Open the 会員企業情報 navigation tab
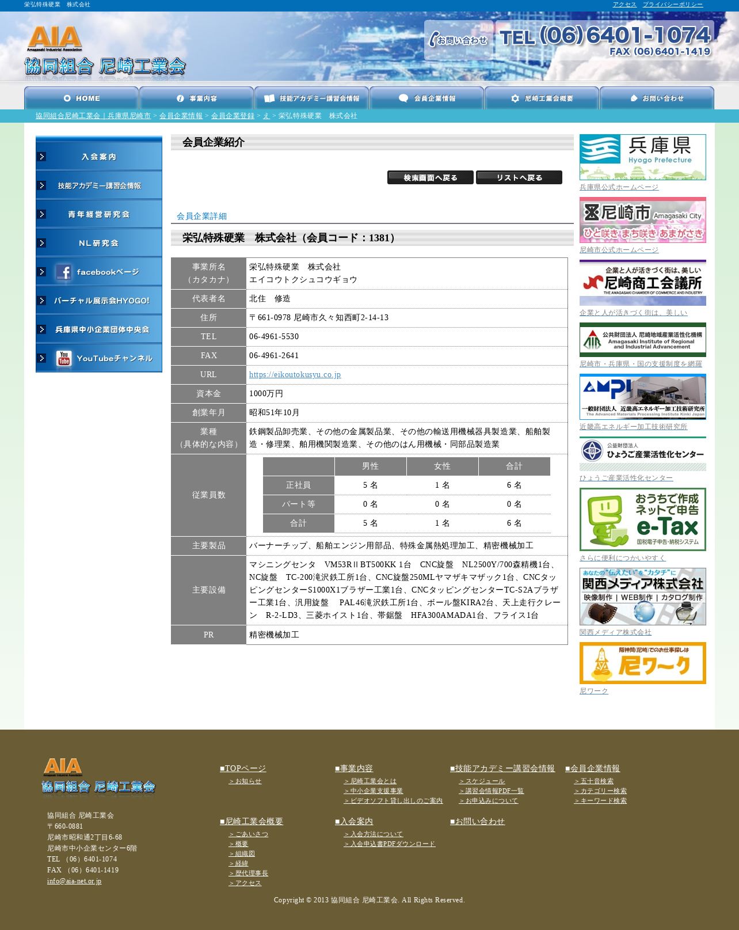Screen dimensions: 739x930 tap(426, 98)
